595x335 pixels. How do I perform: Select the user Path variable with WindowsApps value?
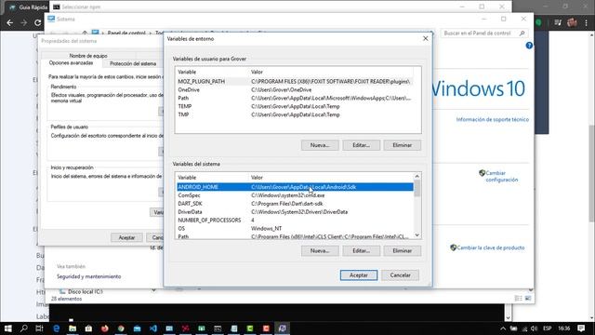295,98
